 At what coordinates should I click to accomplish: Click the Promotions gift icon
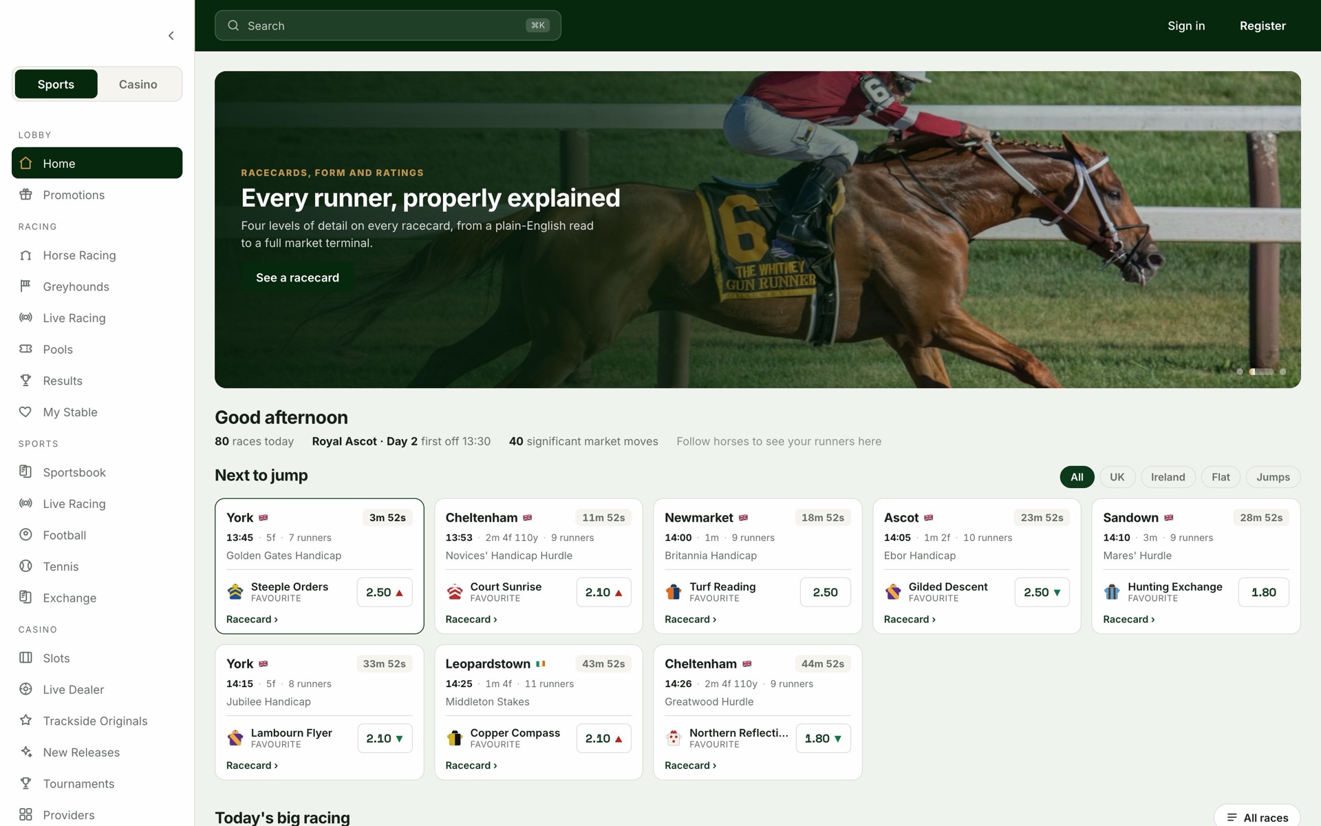point(26,195)
